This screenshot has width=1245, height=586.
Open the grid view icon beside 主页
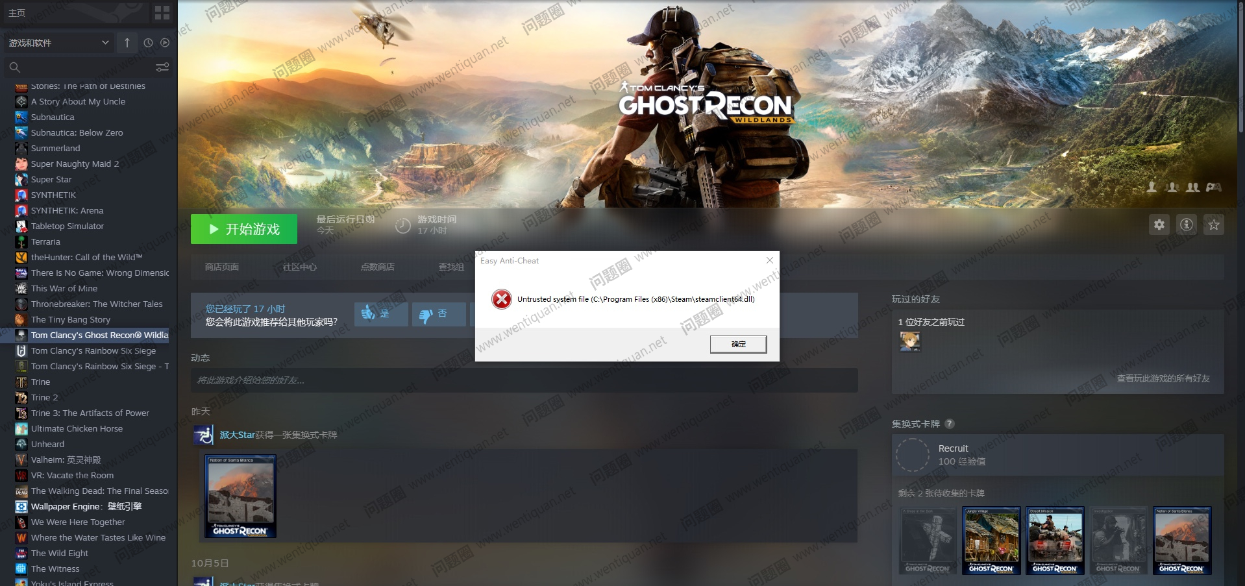click(162, 12)
